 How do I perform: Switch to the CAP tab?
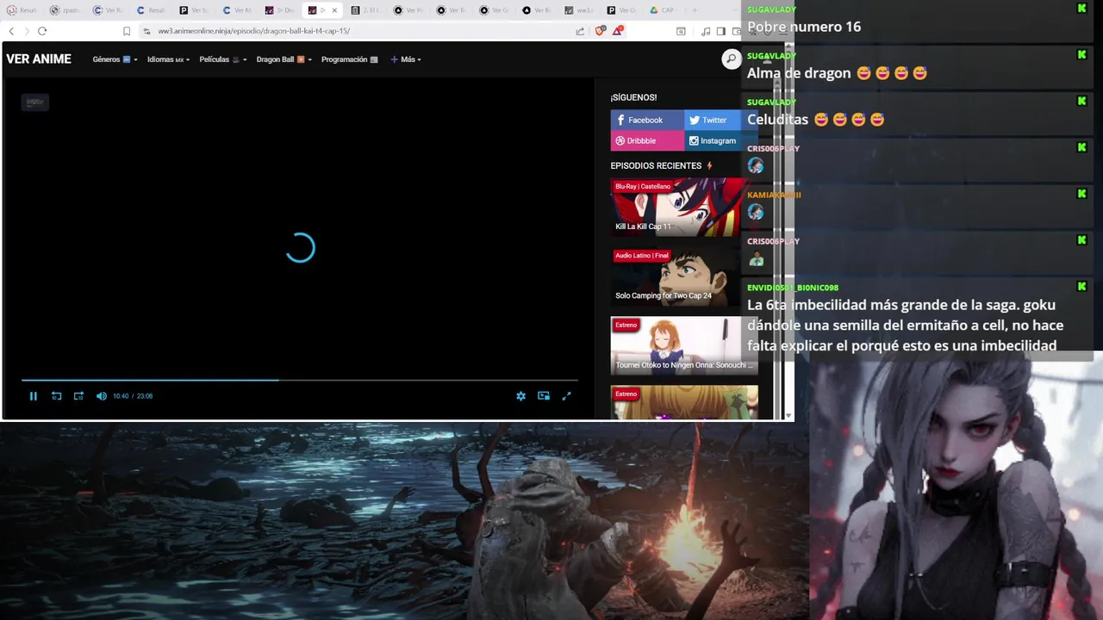click(x=663, y=10)
